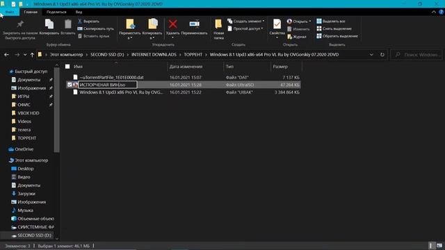Click Выделить все
Image resolution: width=445 pixels, height=250 pixels.
[x=331, y=22]
